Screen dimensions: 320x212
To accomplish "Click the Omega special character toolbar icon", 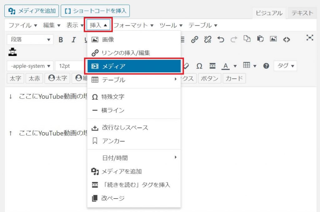I will (199, 66).
